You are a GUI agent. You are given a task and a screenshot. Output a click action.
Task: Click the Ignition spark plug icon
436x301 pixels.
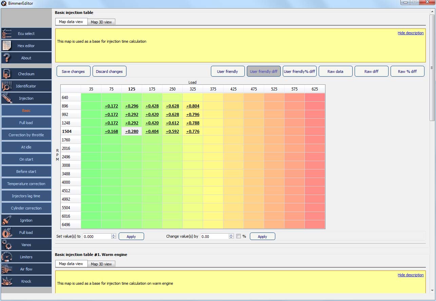pyautogui.click(x=7, y=220)
